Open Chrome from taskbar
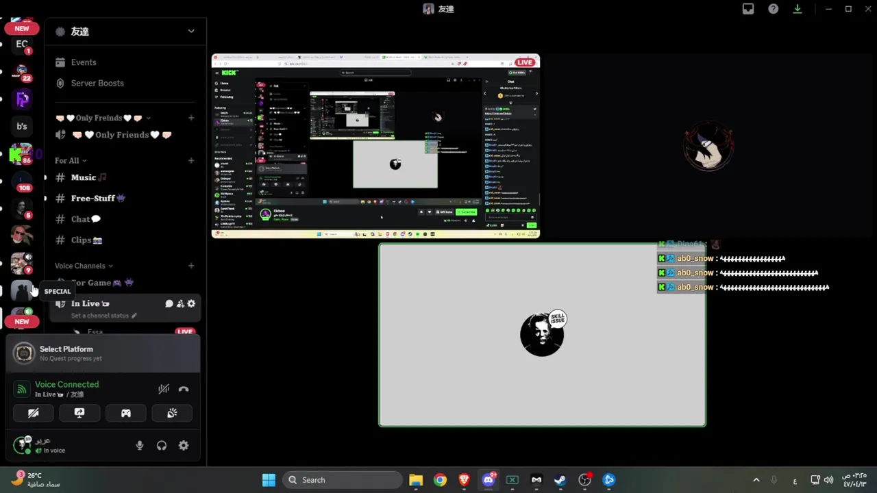Screen dimensions: 877x493 [x=440, y=480]
